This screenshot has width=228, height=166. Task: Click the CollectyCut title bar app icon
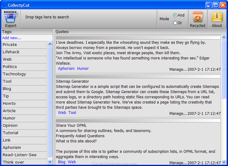(x=4, y=5)
